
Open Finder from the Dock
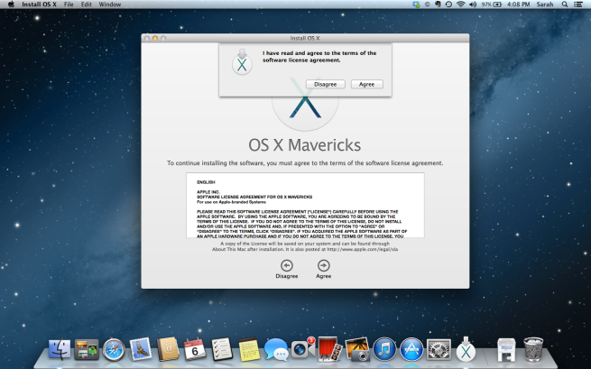(60, 350)
